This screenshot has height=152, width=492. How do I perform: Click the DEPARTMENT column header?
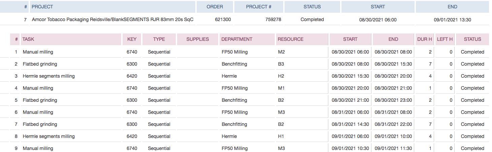237,39
